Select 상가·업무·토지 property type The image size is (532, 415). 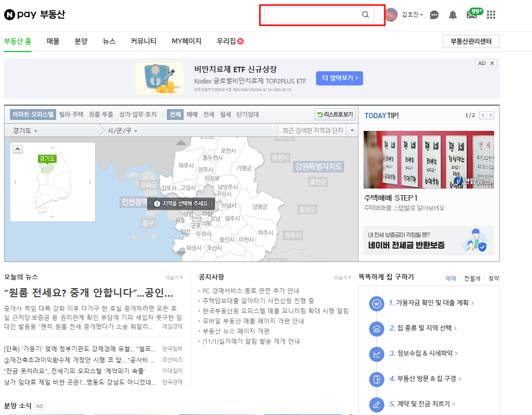click(138, 115)
